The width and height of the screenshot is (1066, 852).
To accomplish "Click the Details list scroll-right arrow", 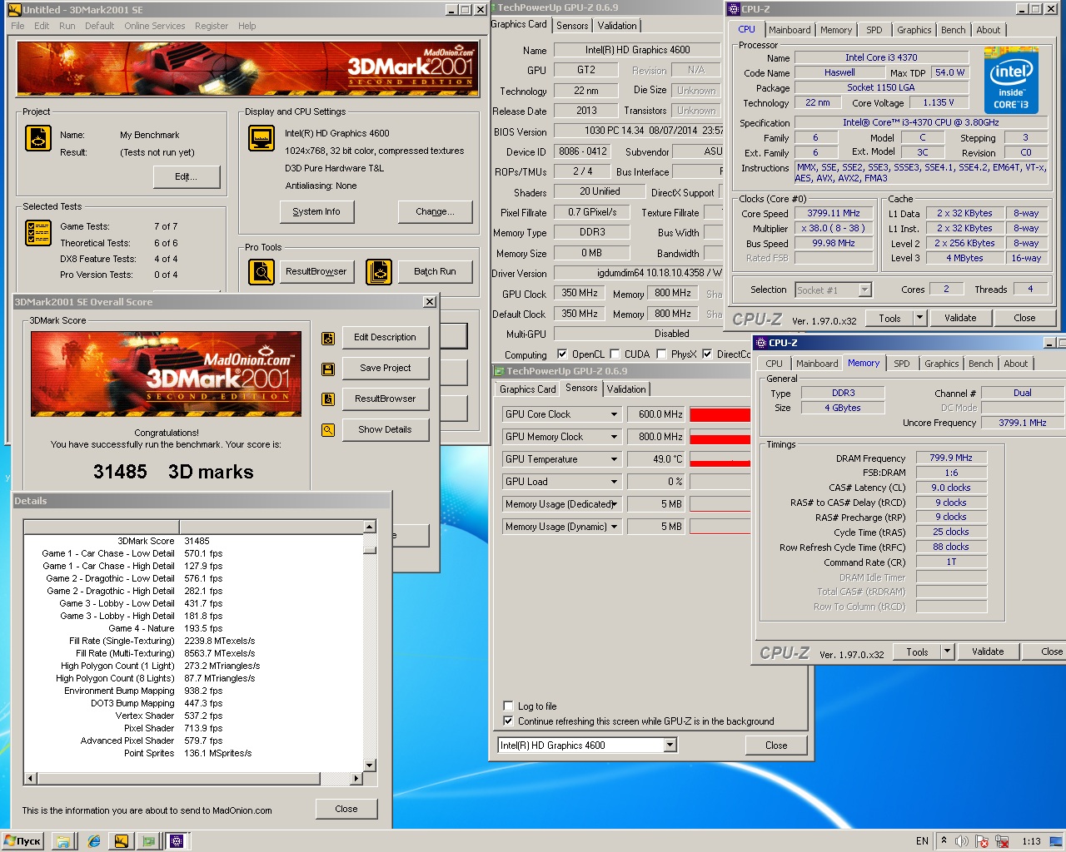I will [x=356, y=779].
